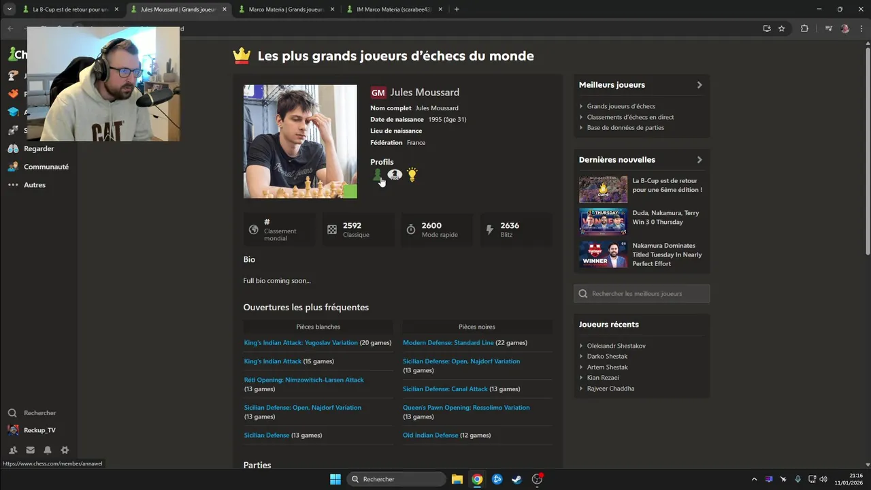This screenshot has width=871, height=490.
Task: Open the browser extensions puzzle icon
Action: pyautogui.click(x=804, y=29)
